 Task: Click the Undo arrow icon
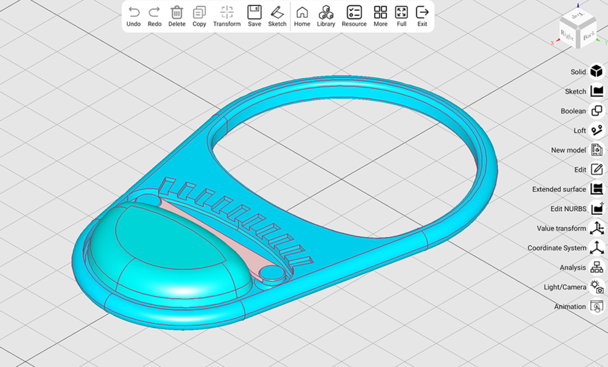coord(133,13)
